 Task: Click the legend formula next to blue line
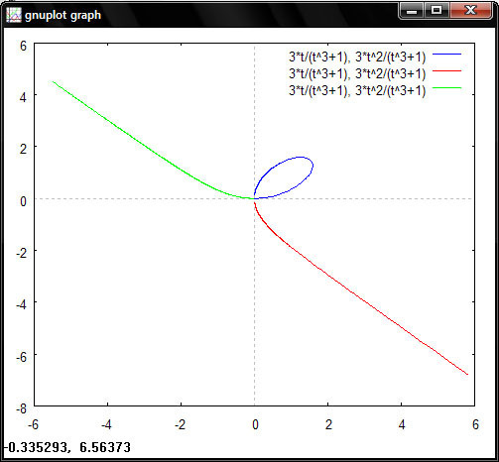357,57
